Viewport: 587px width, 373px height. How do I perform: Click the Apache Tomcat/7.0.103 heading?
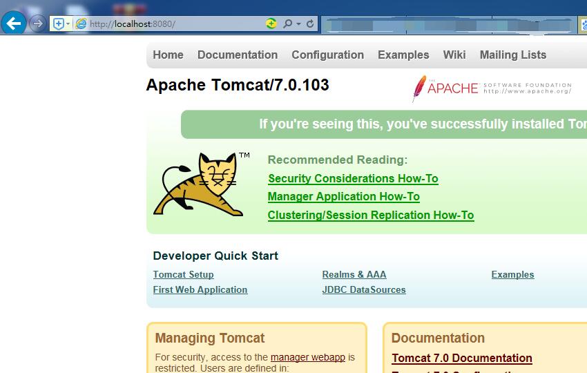coord(238,85)
